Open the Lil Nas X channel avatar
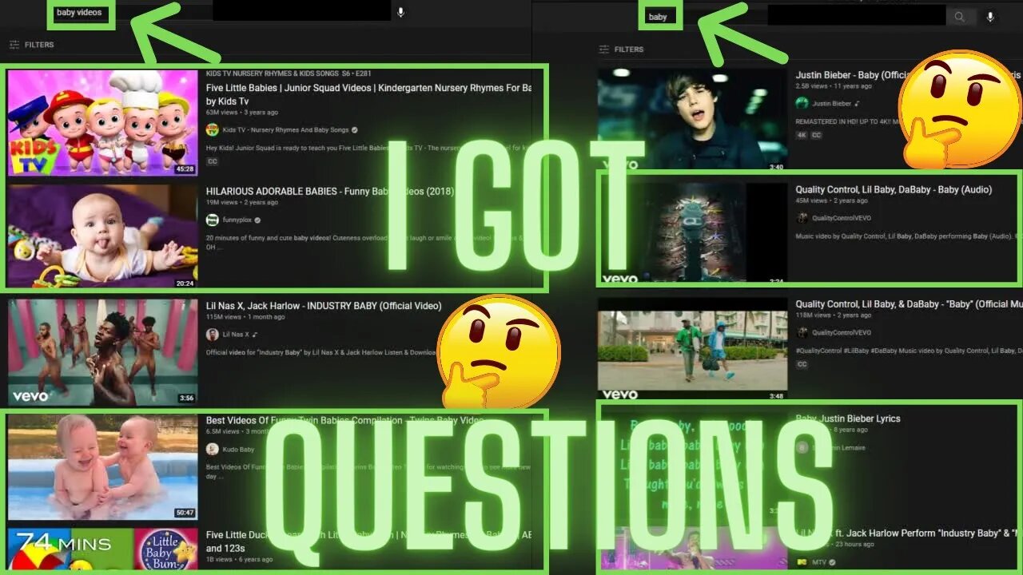Image resolution: width=1023 pixels, height=575 pixels. 213,335
